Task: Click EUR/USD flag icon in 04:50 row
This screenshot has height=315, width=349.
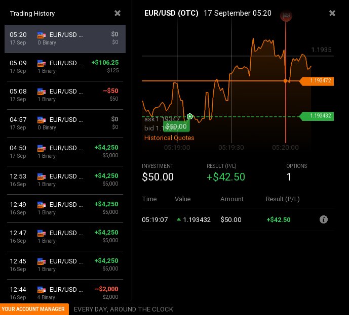Action: click(x=42, y=148)
